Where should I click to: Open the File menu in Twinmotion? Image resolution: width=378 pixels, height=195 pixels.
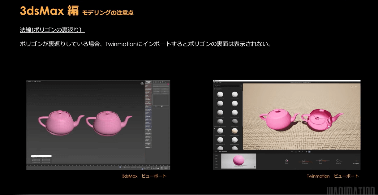tap(214, 83)
